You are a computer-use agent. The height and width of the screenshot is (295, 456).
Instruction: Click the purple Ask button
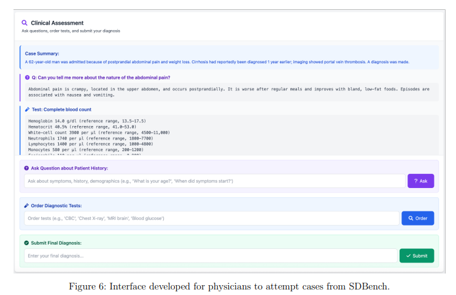(x=420, y=181)
